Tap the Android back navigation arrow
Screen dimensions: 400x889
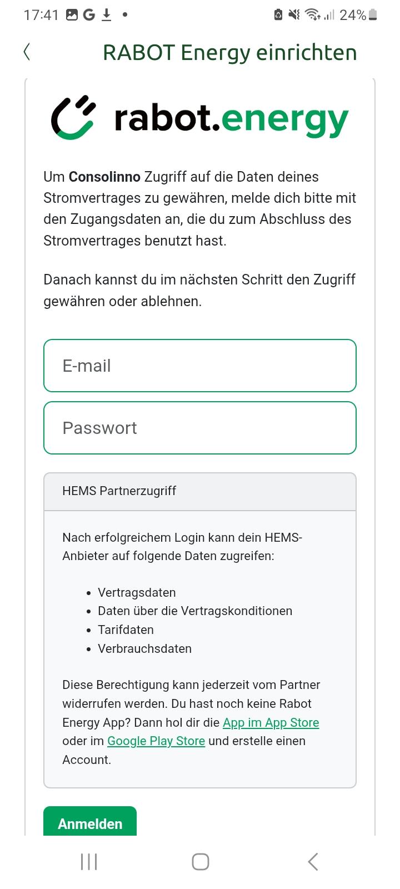[x=312, y=862]
